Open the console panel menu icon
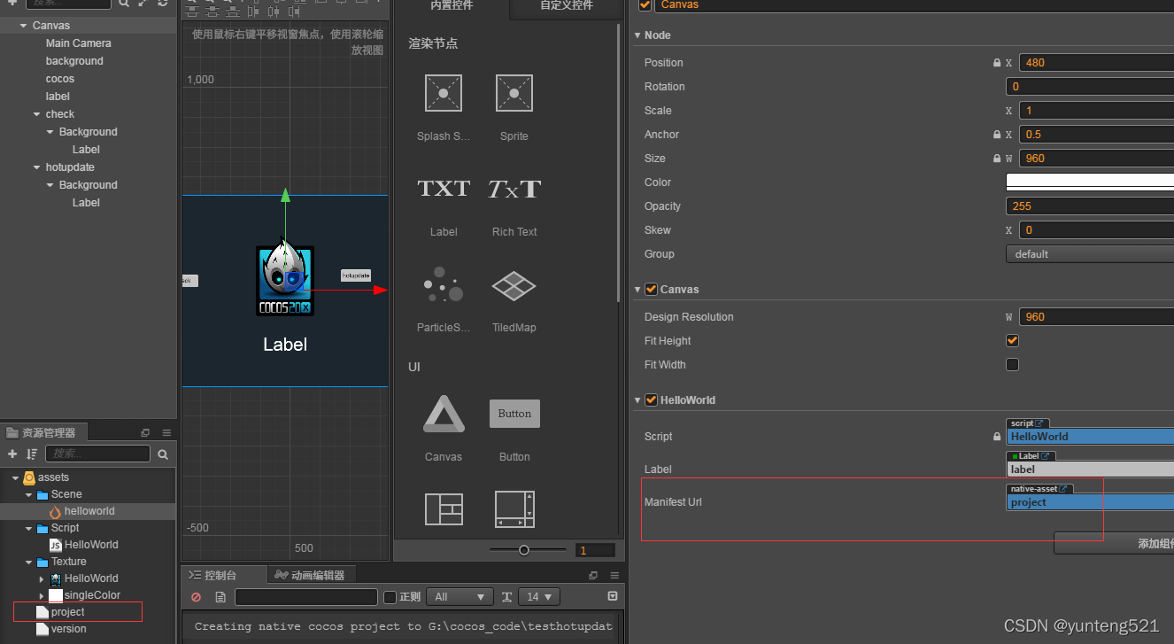 [x=614, y=575]
